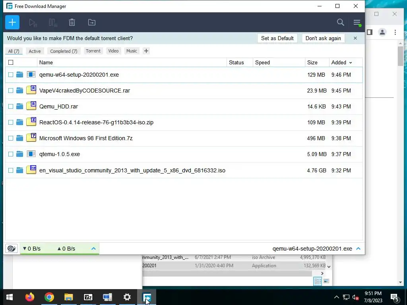407x305 pixels.
Task: Check the box for Qemu_HDD.rar
Action: 11,106
